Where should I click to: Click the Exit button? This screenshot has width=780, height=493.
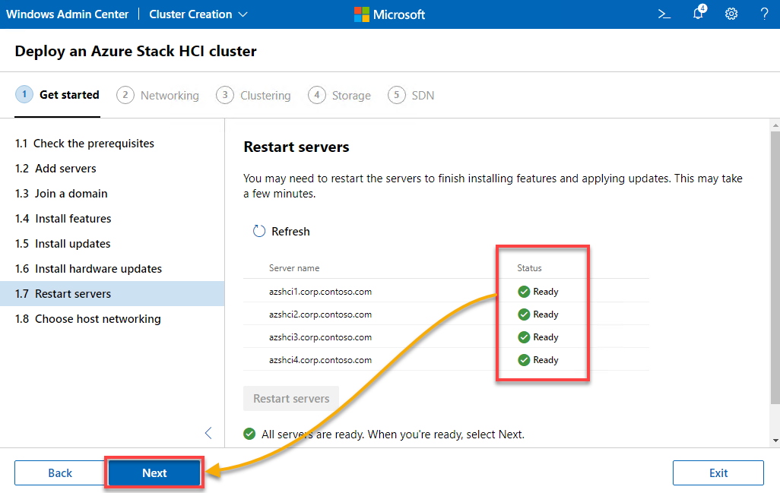[718, 472]
